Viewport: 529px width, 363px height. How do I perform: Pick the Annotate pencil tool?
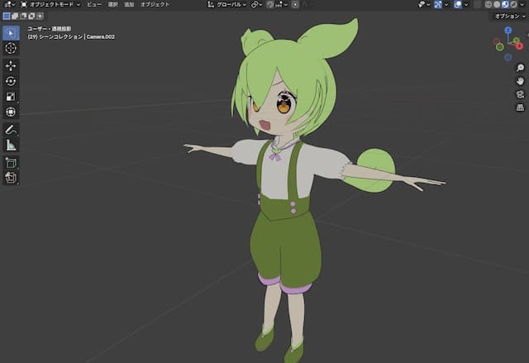point(11,130)
